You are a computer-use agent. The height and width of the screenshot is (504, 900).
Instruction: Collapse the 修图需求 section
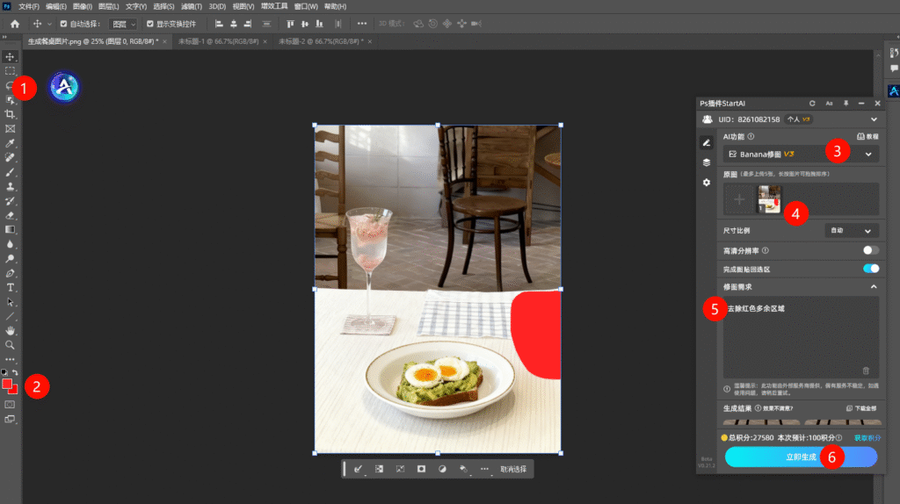(x=873, y=287)
